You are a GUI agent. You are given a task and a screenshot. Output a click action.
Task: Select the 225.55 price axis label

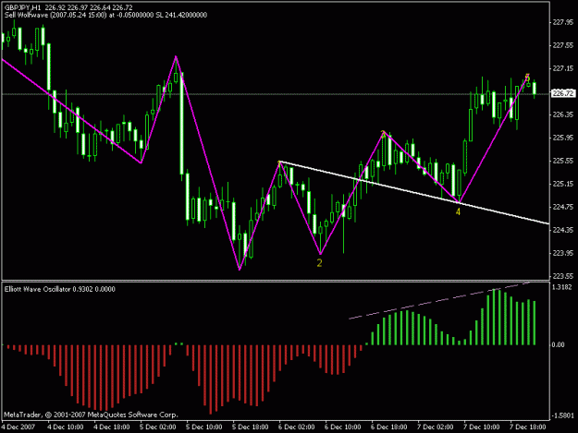point(563,161)
